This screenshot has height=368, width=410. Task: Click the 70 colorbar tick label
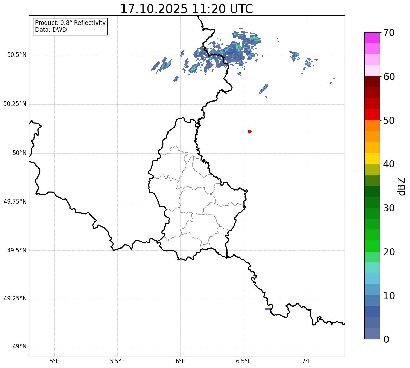[389, 33]
